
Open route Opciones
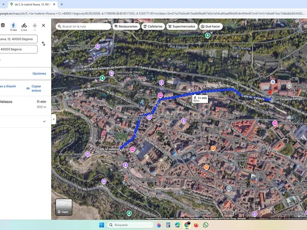click(x=39, y=74)
